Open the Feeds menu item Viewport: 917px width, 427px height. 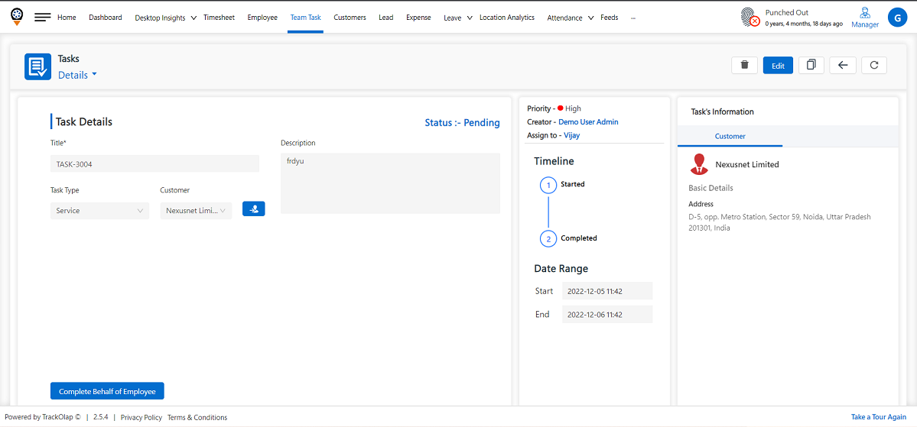(610, 18)
